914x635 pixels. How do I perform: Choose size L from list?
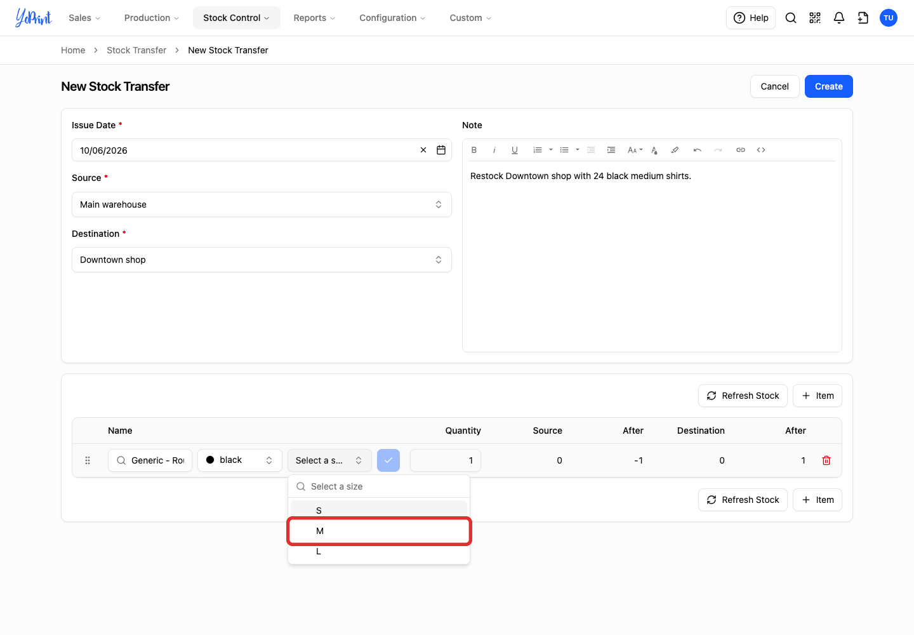coord(379,551)
